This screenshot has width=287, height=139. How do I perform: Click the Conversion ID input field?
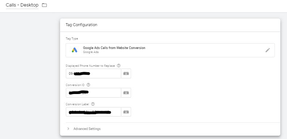(93, 93)
